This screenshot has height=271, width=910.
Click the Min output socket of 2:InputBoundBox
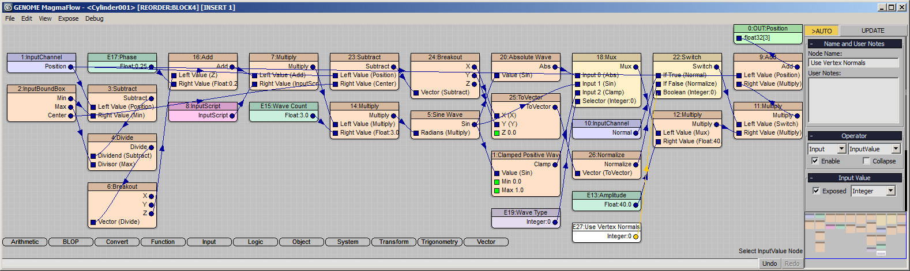tap(71, 98)
